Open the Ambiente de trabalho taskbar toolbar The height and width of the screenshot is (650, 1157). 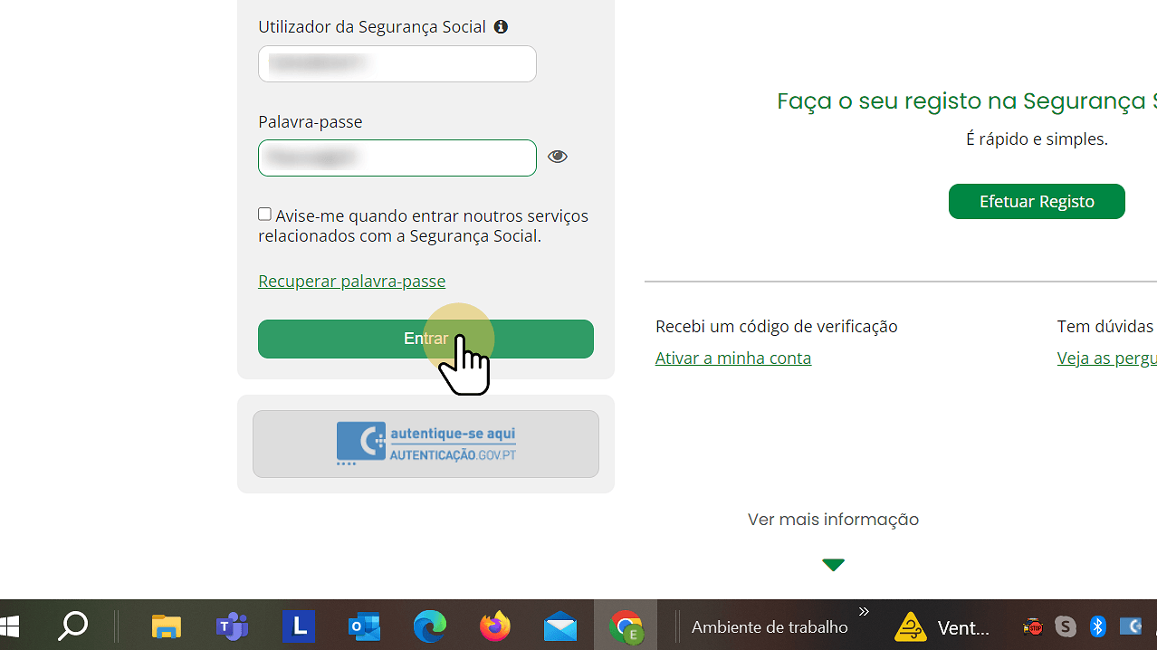769,626
